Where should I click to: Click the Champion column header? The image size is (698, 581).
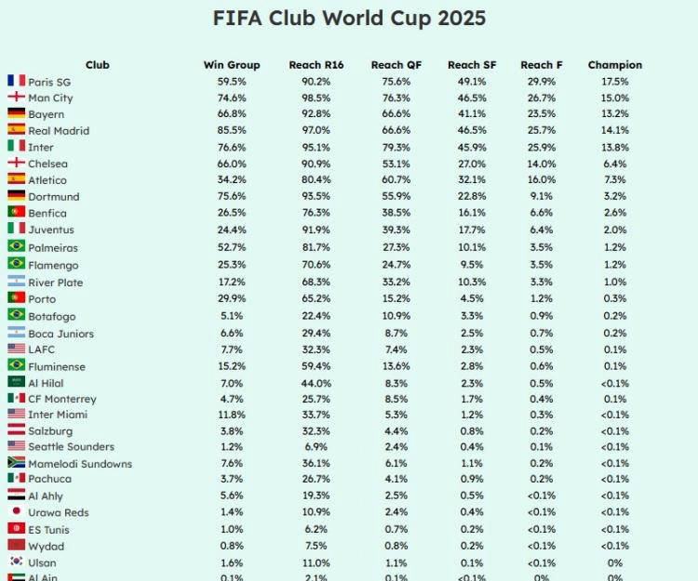614,65
